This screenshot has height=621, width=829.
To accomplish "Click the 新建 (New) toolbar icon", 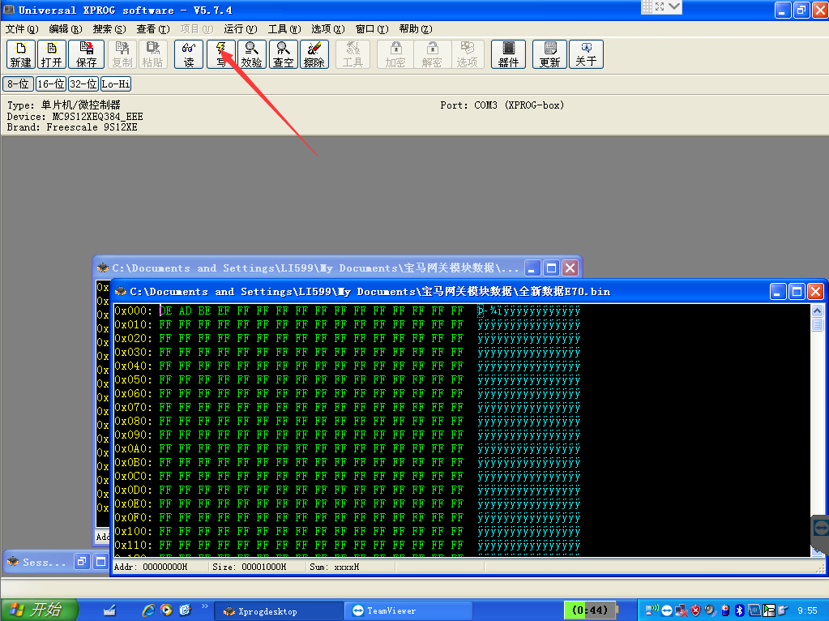I will pos(20,54).
